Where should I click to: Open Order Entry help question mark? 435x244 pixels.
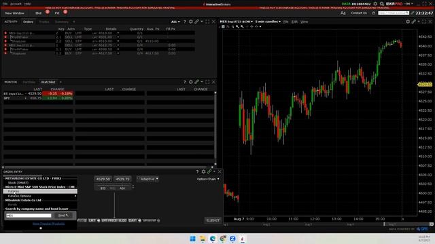[x=197, y=171]
